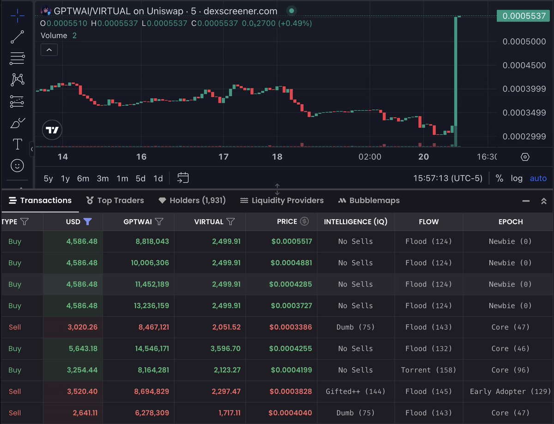Select the buy row priced $0.0005517

[x=277, y=241]
